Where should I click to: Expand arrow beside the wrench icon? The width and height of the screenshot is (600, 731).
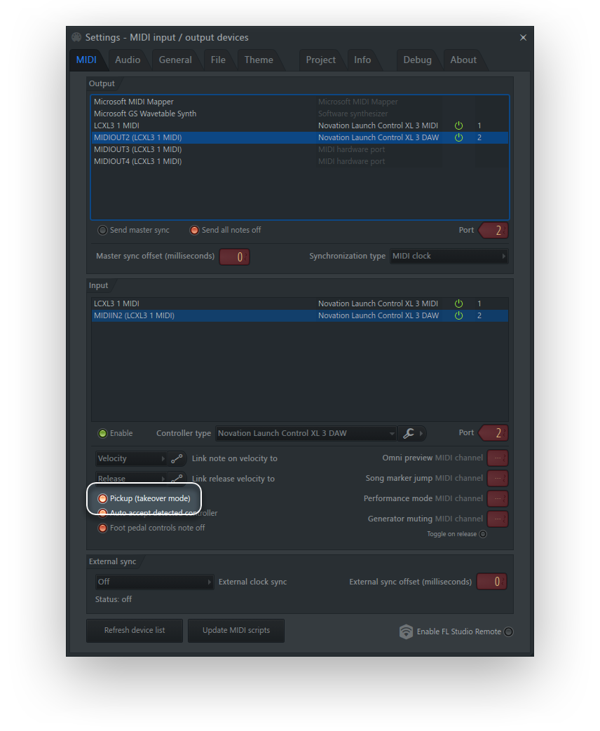(x=421, y=434)
